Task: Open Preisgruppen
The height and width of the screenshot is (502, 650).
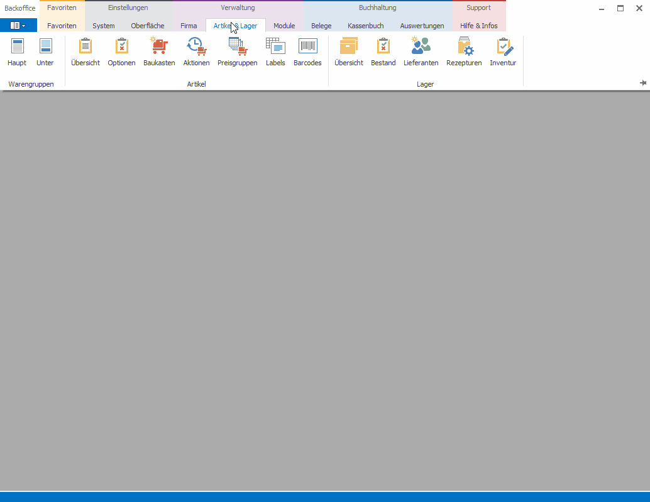Action: pos(238,52)
